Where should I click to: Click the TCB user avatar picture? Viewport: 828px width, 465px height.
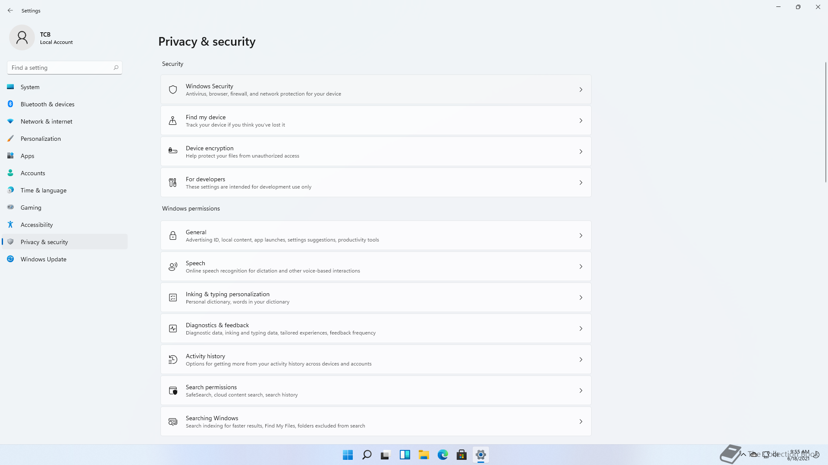point(22,37)
